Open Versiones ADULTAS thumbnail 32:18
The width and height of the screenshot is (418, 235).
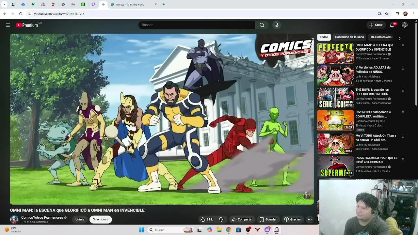335,75
